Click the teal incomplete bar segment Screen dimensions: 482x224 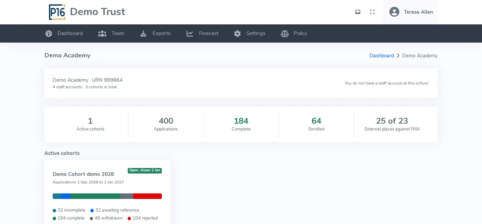57,196
